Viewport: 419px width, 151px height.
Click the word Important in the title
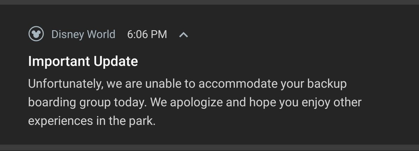pos(58,62)
